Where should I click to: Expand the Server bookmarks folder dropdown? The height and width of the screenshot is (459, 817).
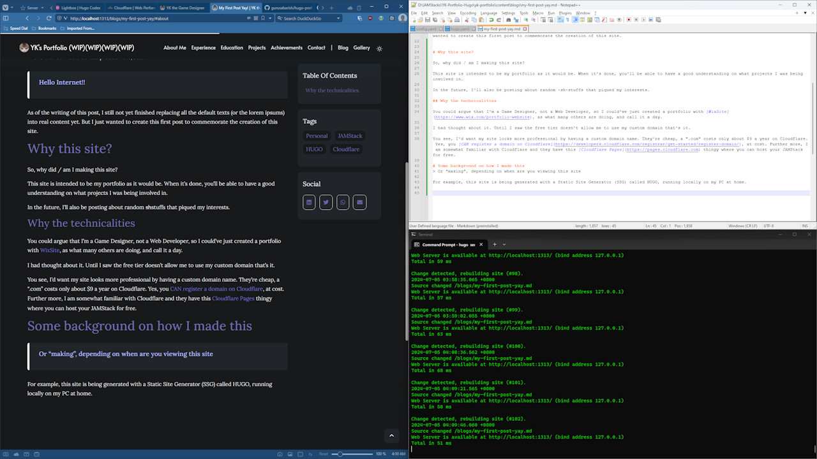click(x=42, y=8)
